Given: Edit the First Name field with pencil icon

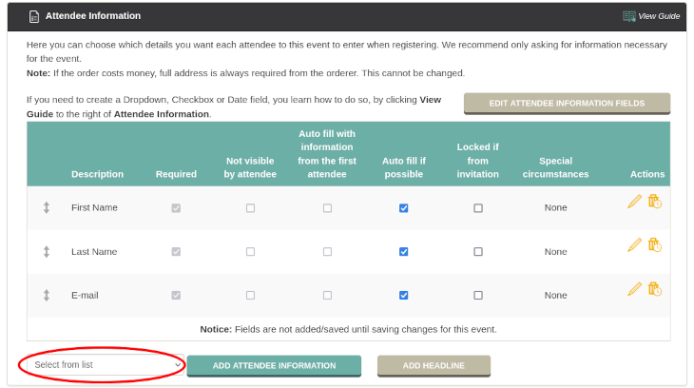Looking at the screenshot, I should tap(634, 202).
